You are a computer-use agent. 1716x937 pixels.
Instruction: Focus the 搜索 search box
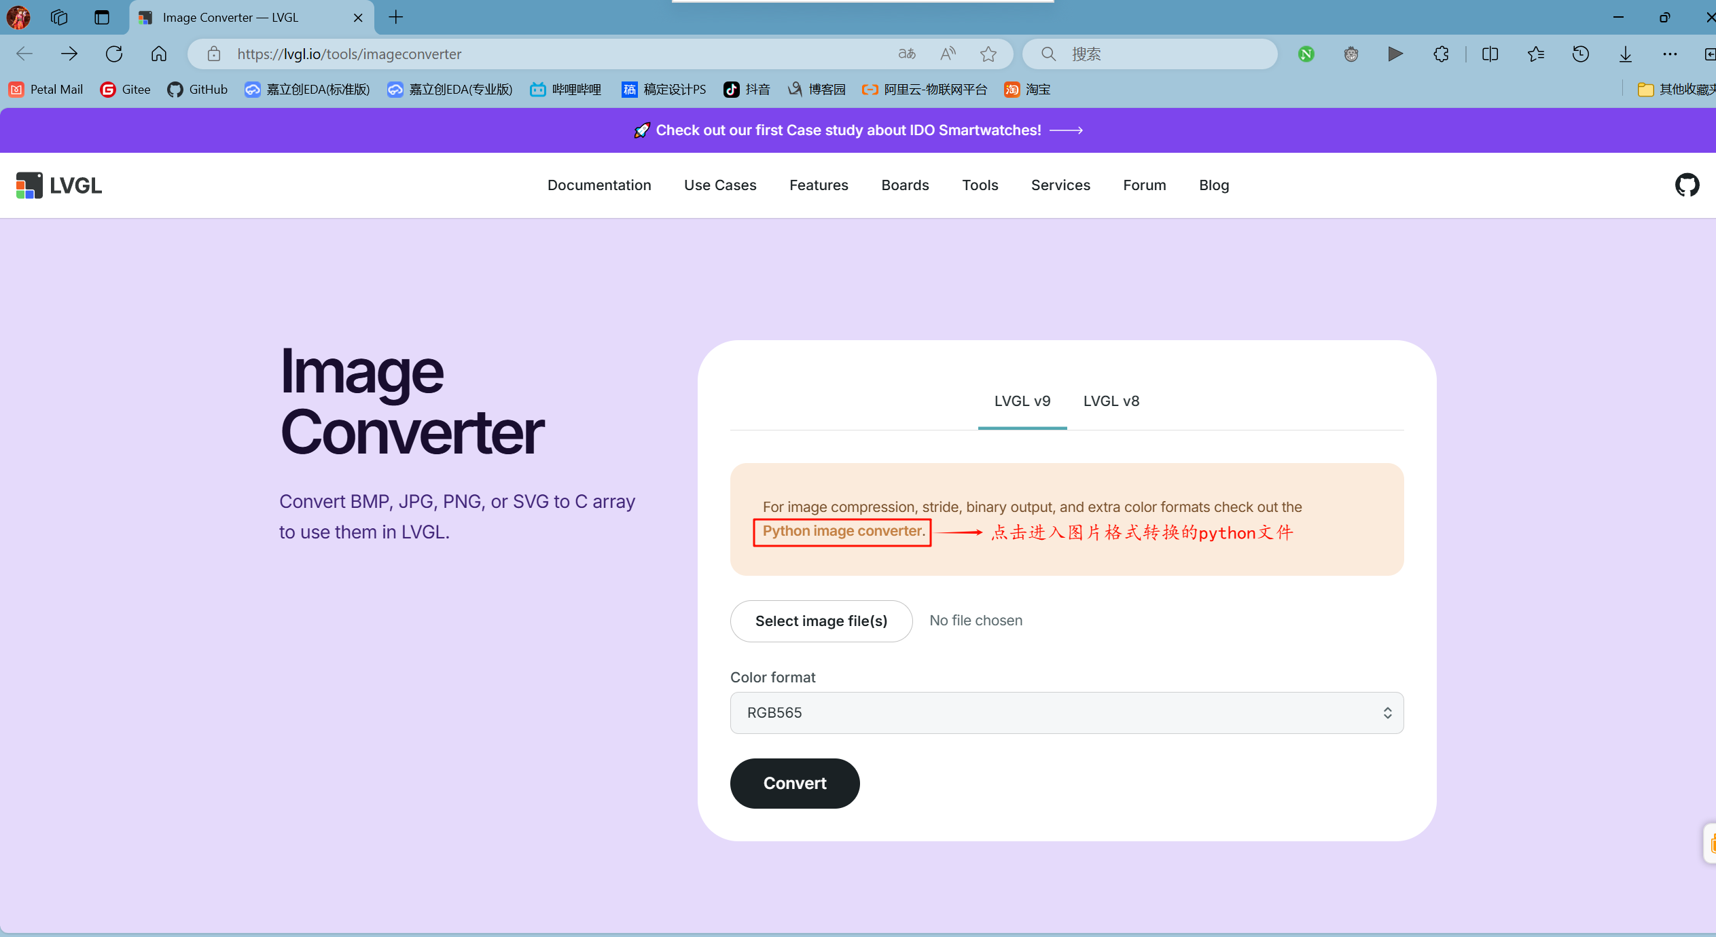tap(1150, 54)
